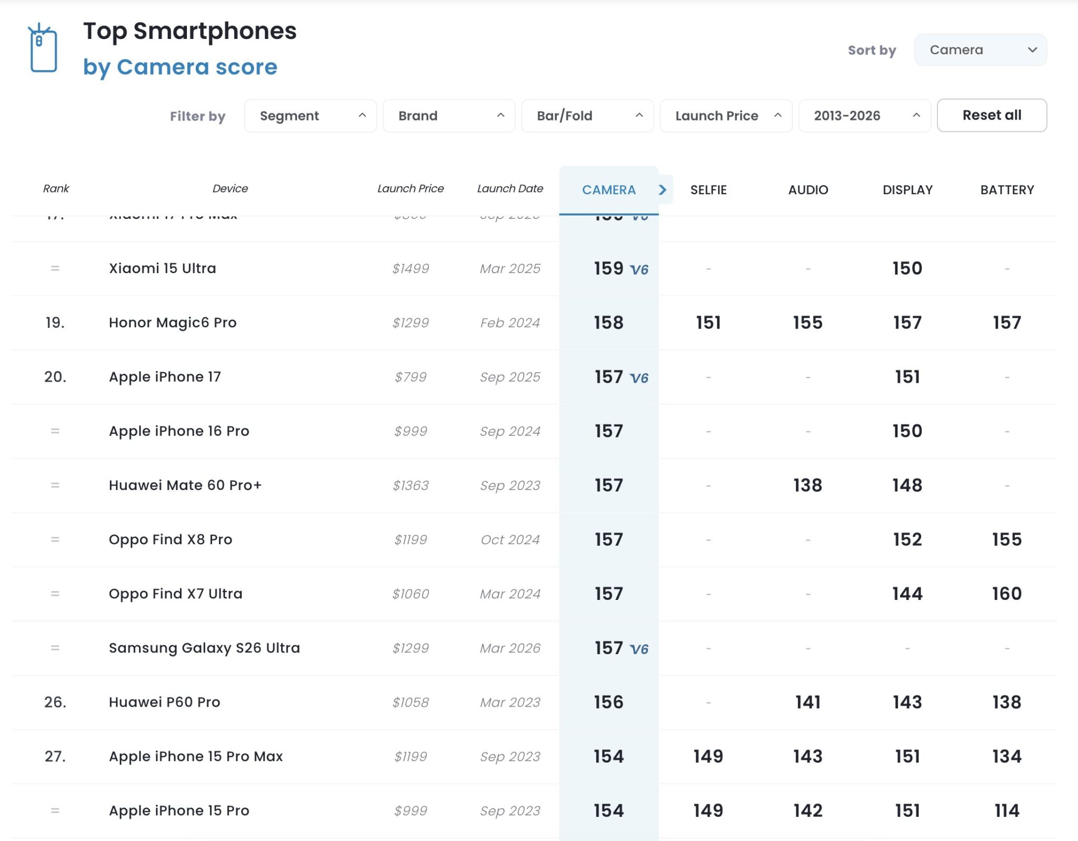
Task: Open the 2013-2026 year range filter
Action: 864,116
